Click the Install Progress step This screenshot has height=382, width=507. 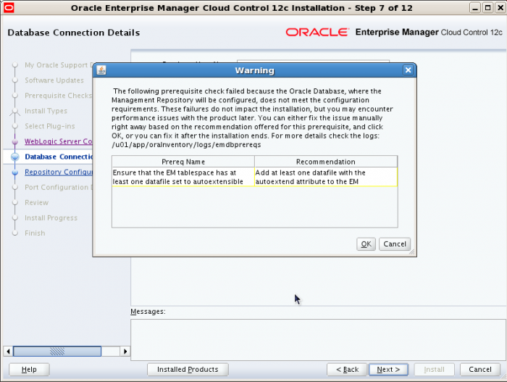[x=51, y=218]
